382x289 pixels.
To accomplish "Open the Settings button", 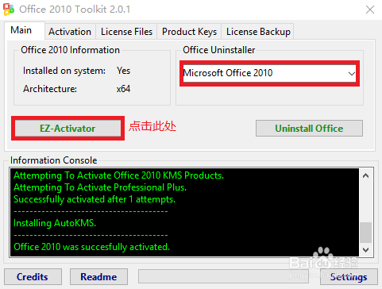I will click(x=349, y=277).
